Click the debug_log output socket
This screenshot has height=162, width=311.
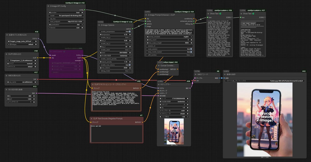[x=194, y=24]
